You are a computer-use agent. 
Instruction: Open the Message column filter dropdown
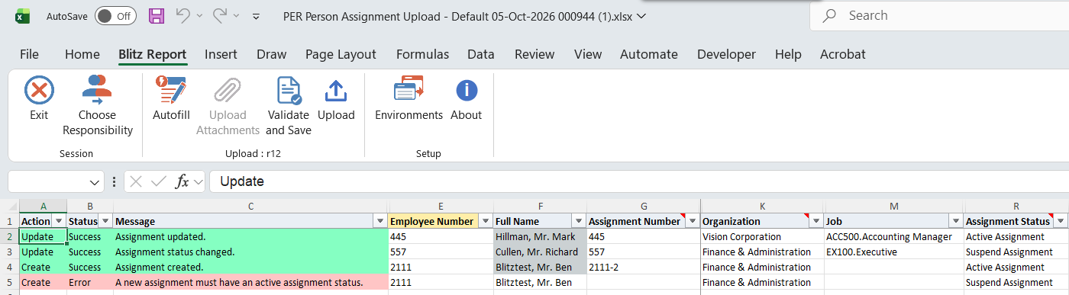pos(380,221)
